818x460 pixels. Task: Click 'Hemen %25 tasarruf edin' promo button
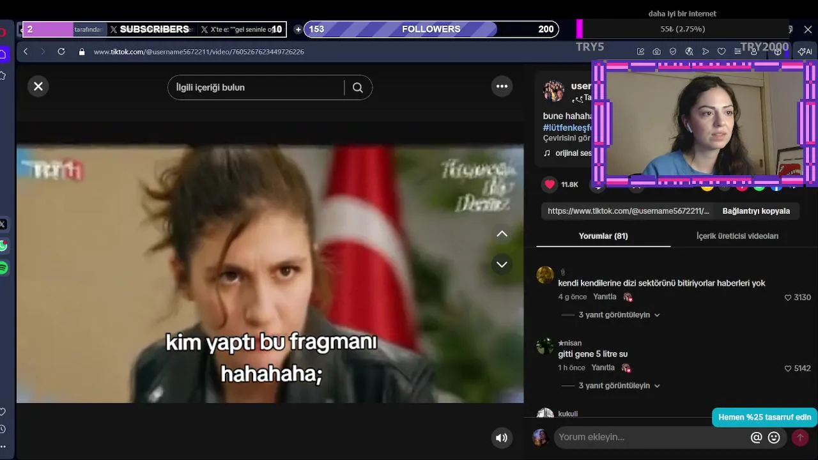[x=765, y=417]
